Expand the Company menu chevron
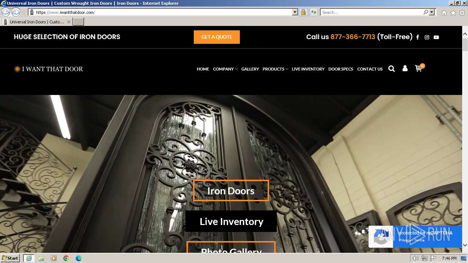This screenshot has height=263, width=468. tap(237, 69)
